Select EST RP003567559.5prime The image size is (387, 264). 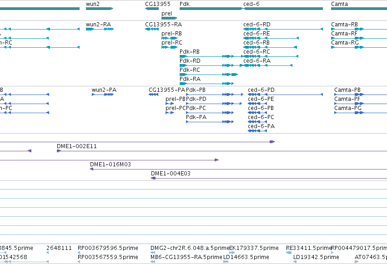coord(79,262)
